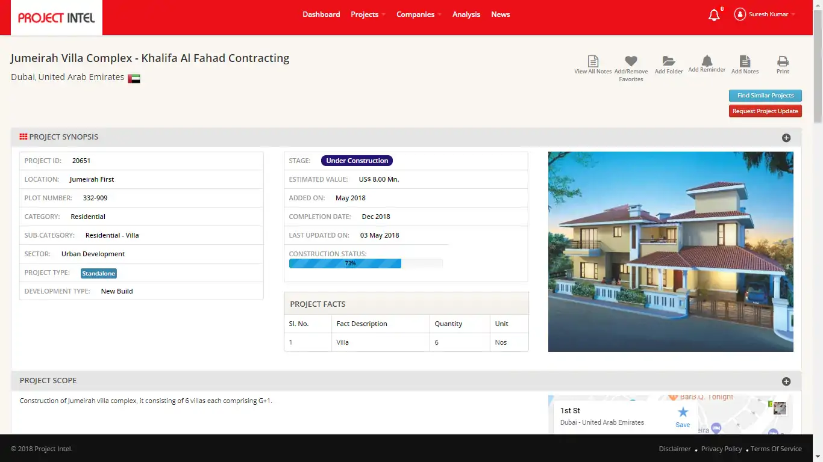
Task: Click the sub-category Residential - Villa
Action: pyautogui.click(x=112, y=235)
